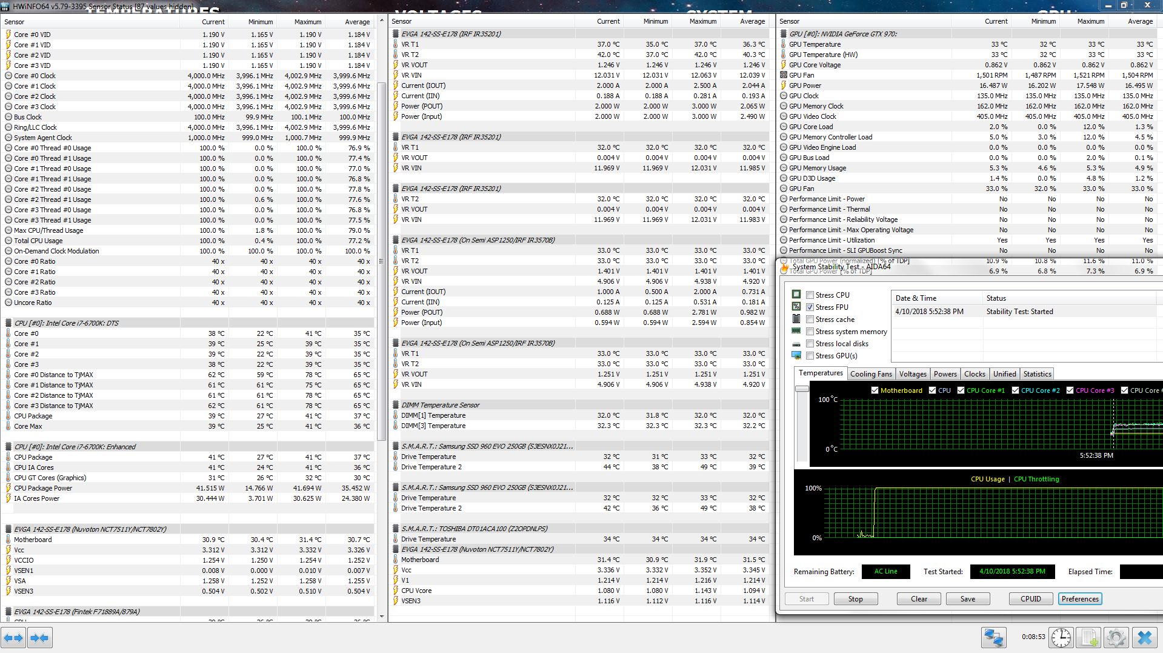Click chip icon beside GPU [#0] NVIDIA GeForce GTX 970 header
Screen dimensions: 1163x653
click(784, 34)
